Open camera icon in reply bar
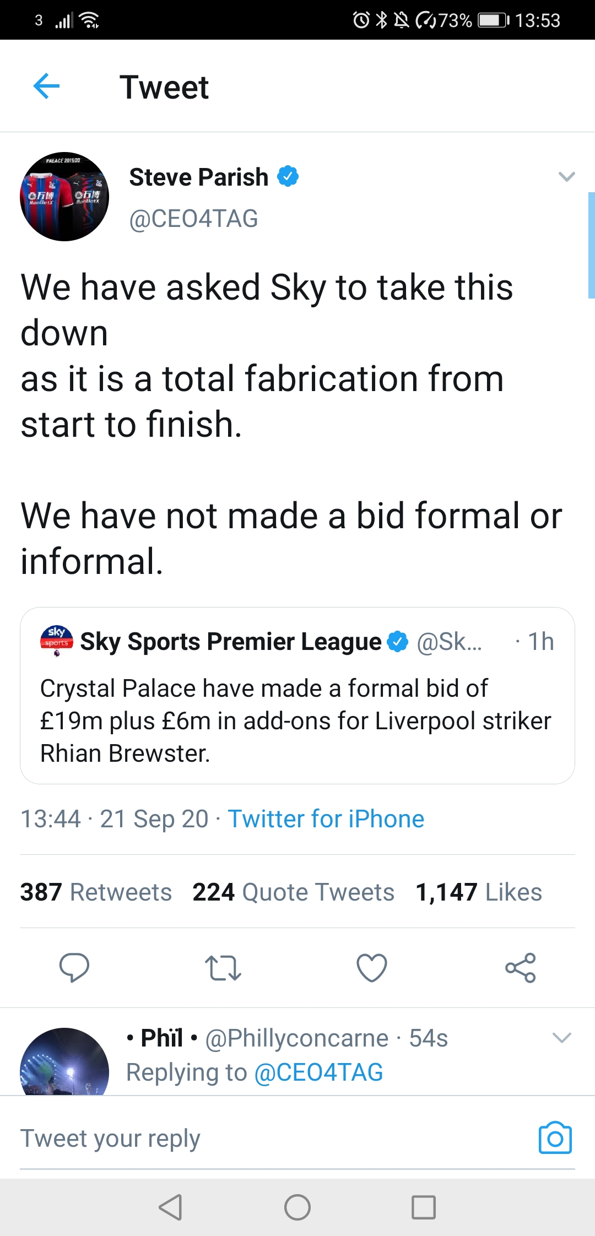Image resolution: width=595 pixels, height=1236 pixels. tap(555, 1138)
